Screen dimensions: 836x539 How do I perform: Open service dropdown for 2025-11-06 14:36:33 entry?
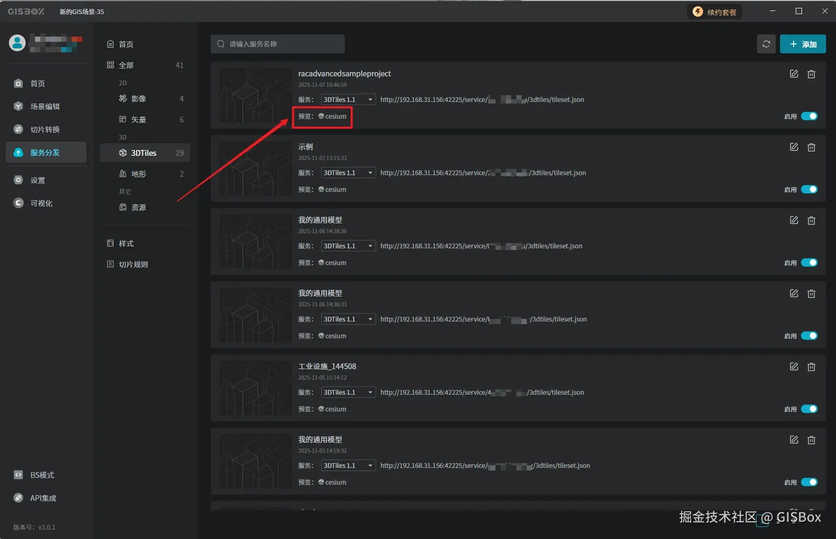click(348, 319)
